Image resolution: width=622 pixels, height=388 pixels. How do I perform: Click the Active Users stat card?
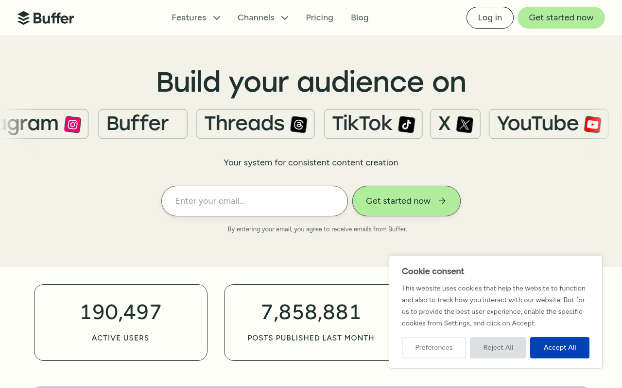click(121, 322)
